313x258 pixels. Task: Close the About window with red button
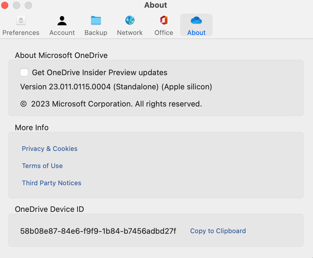5,5
